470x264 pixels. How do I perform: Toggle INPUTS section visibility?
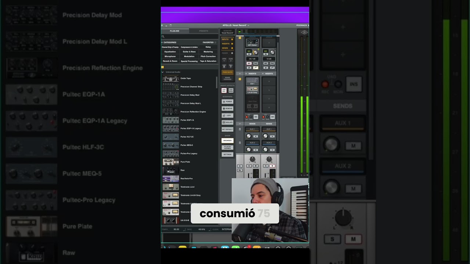227,39
